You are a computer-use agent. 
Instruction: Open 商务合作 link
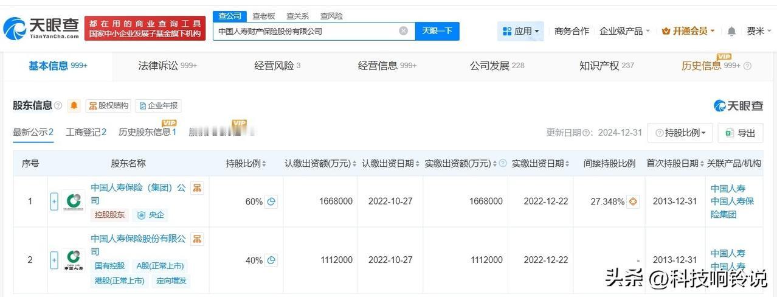coord(572,31)
